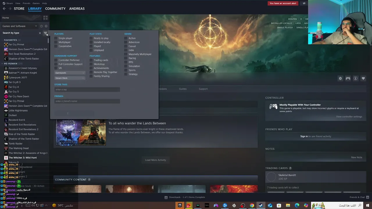Viewport: 372px width, 209px height.
Task: Click Load More Activity
Action: click(x=155, y=160)
